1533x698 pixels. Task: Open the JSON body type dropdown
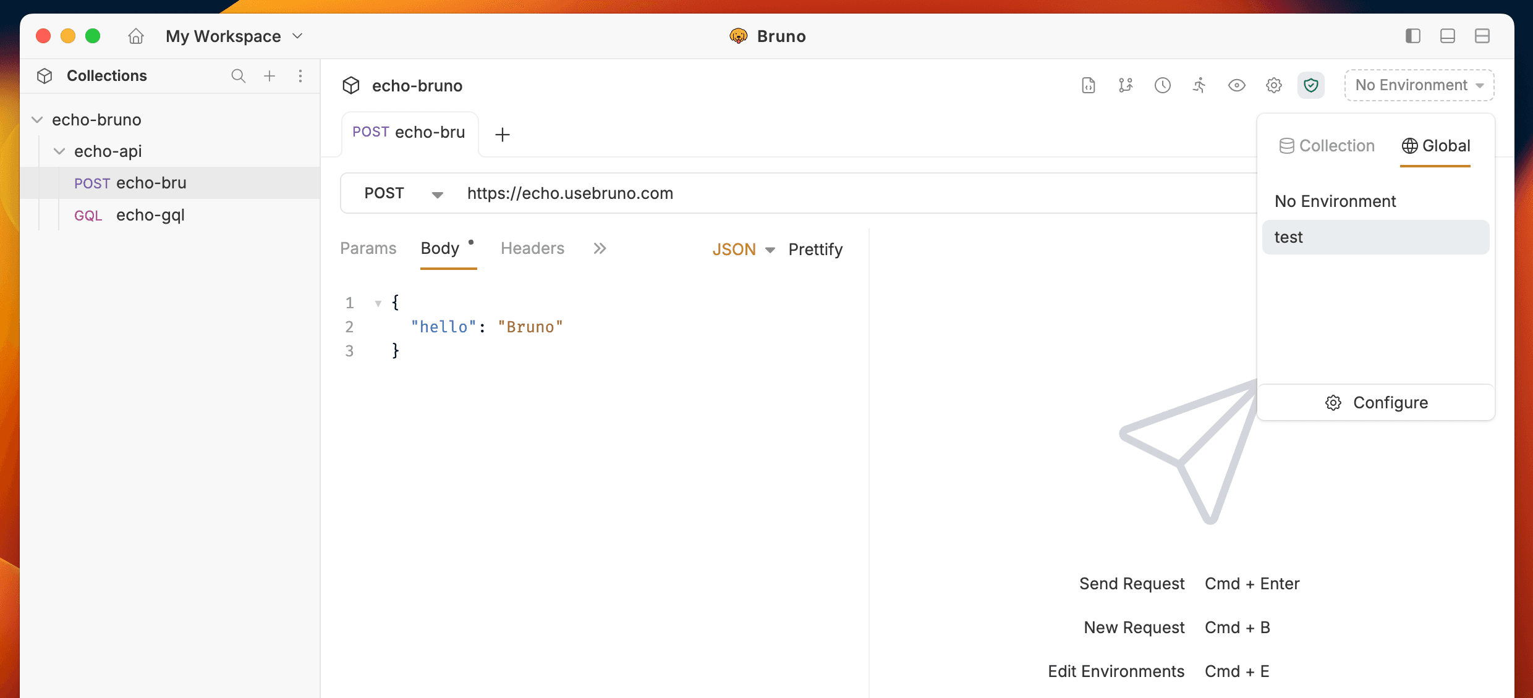[x=743, y=250]
